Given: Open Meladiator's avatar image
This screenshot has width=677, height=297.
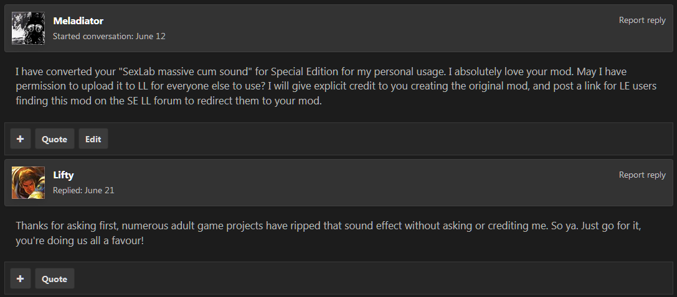Looking at the screenshot, I should [x=28, y=28].
